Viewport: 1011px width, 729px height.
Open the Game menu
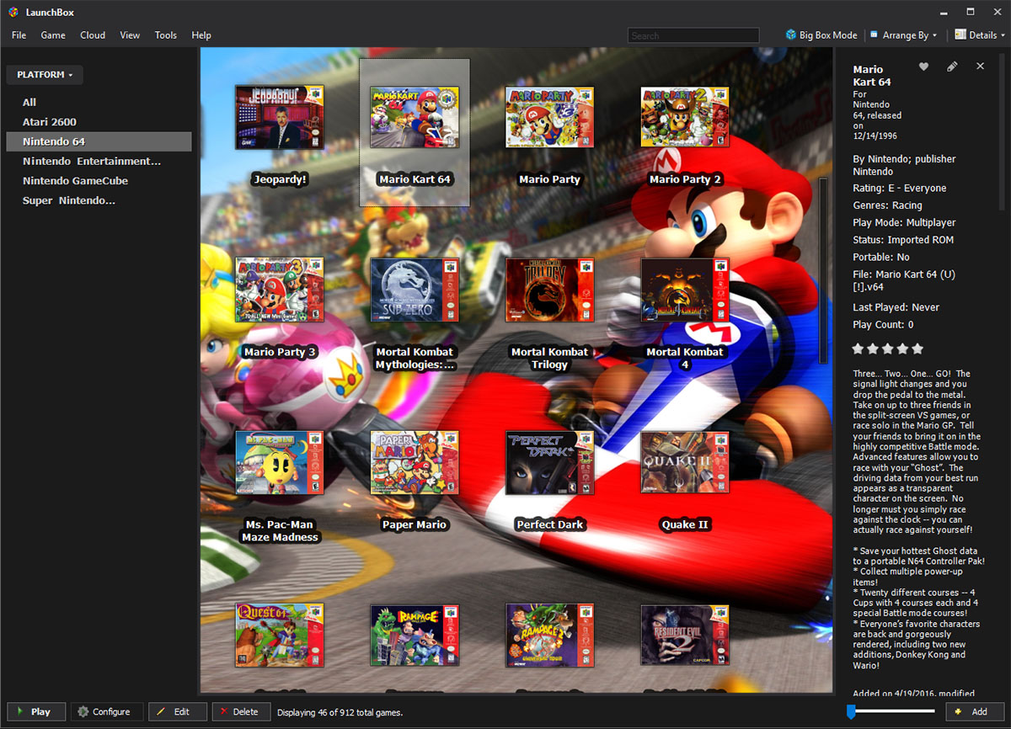coord(53,35)
